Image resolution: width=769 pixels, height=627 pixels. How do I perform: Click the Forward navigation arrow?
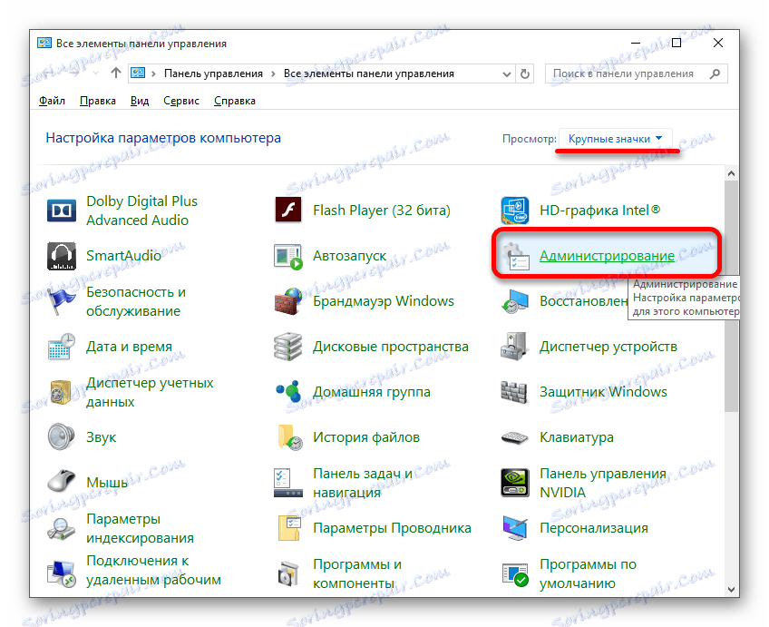click(x=74, y=73)
